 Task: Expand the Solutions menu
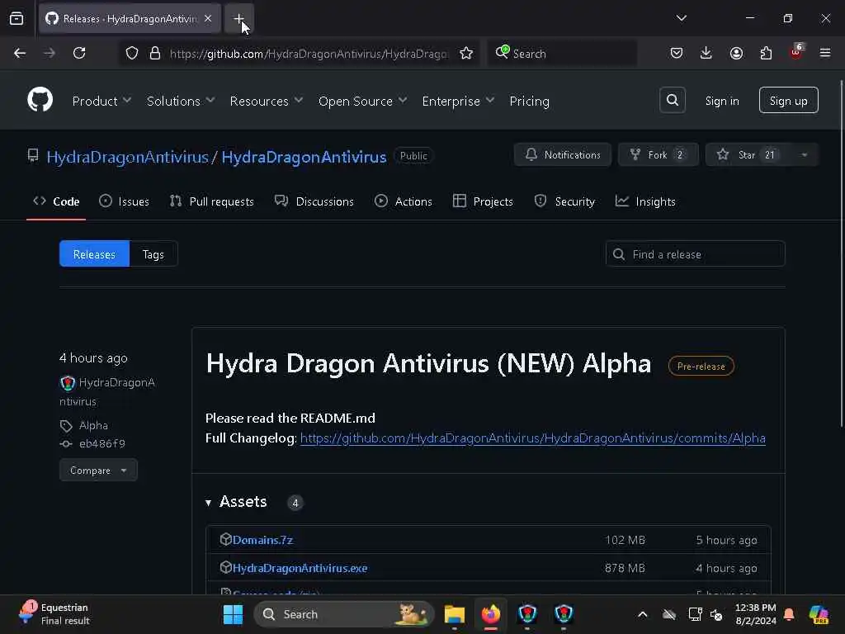point(181,101)
